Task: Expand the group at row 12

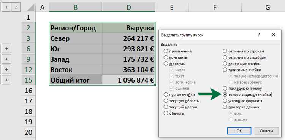Action: point(6,70)
